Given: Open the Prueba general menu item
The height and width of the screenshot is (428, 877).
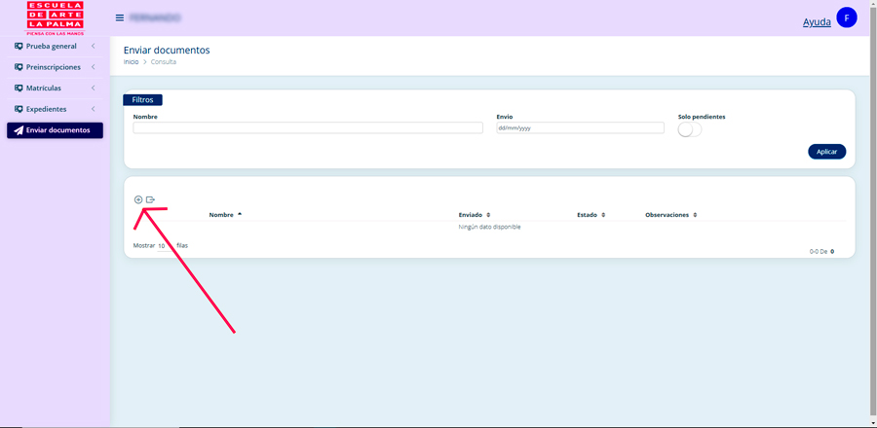Looking at the screenshot, I should tap(55, 47).
